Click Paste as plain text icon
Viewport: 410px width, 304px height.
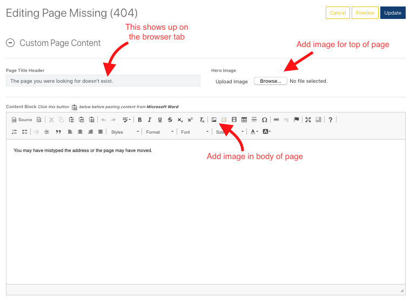tap(82, 120)
